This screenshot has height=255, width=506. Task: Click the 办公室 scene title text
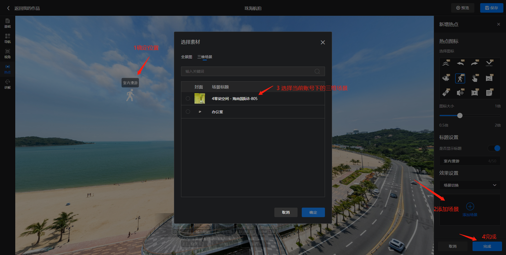pos(217,112)
